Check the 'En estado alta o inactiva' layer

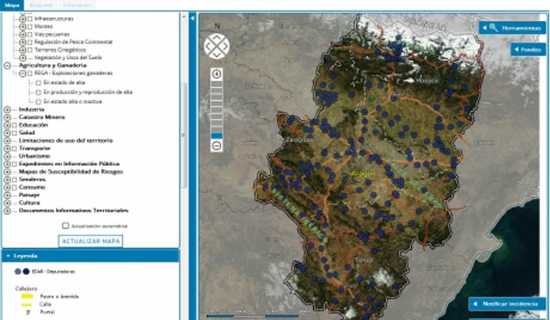[x=39, y=101]
